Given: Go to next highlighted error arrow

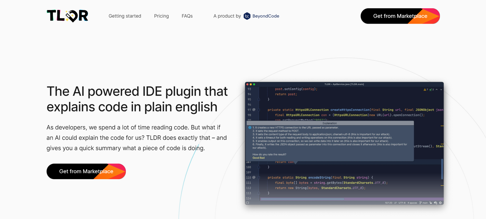Looking at the screenshot, I should click(441, 90).
